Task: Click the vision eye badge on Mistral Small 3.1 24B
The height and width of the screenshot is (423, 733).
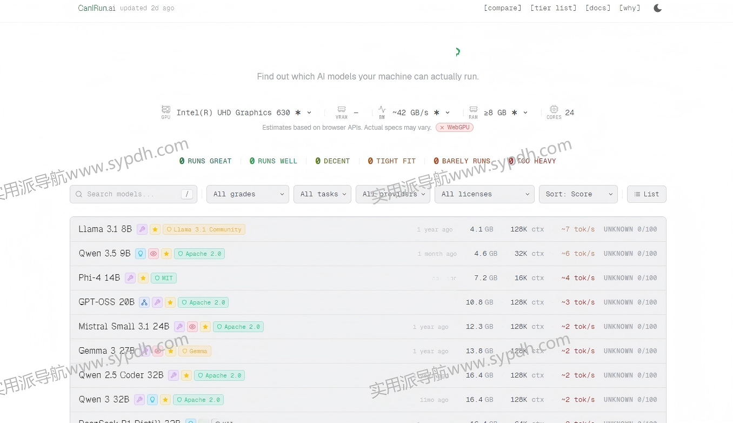Action: click(192, 327)
